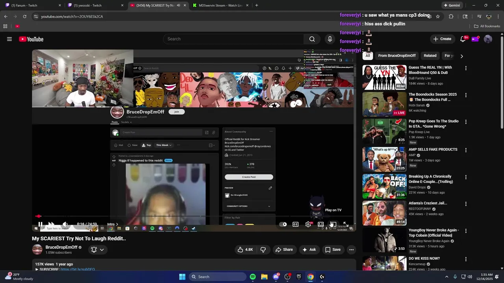Open a new browser tab
Viewport: 504px width, 283px height.
(x=257, y=6)
